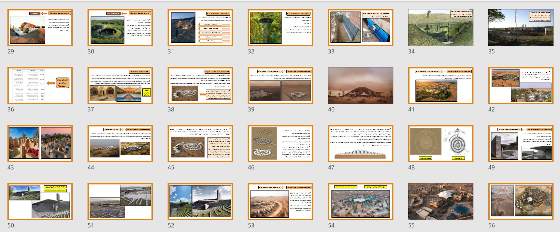The height and width of the screenshot is (232, 560).
Task: Select slide 29 thumbnail
Action: [40, 27]
